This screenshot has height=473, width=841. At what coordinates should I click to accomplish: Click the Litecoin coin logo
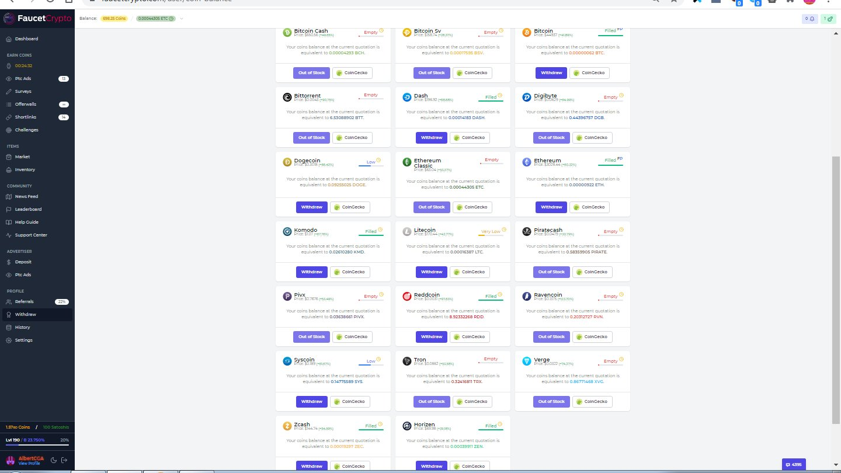coord(407,232)
